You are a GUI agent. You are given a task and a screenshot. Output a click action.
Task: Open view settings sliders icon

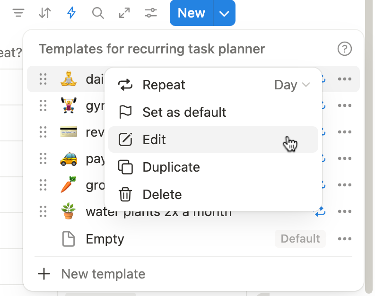pyautogui.click(x=151, y=13)
